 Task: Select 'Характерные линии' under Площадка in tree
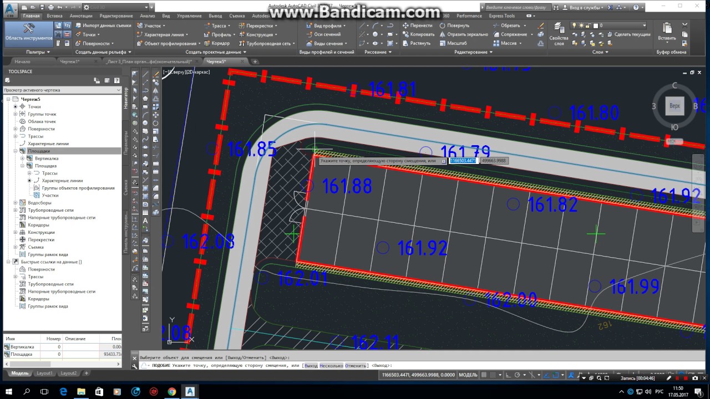(62, 181)
